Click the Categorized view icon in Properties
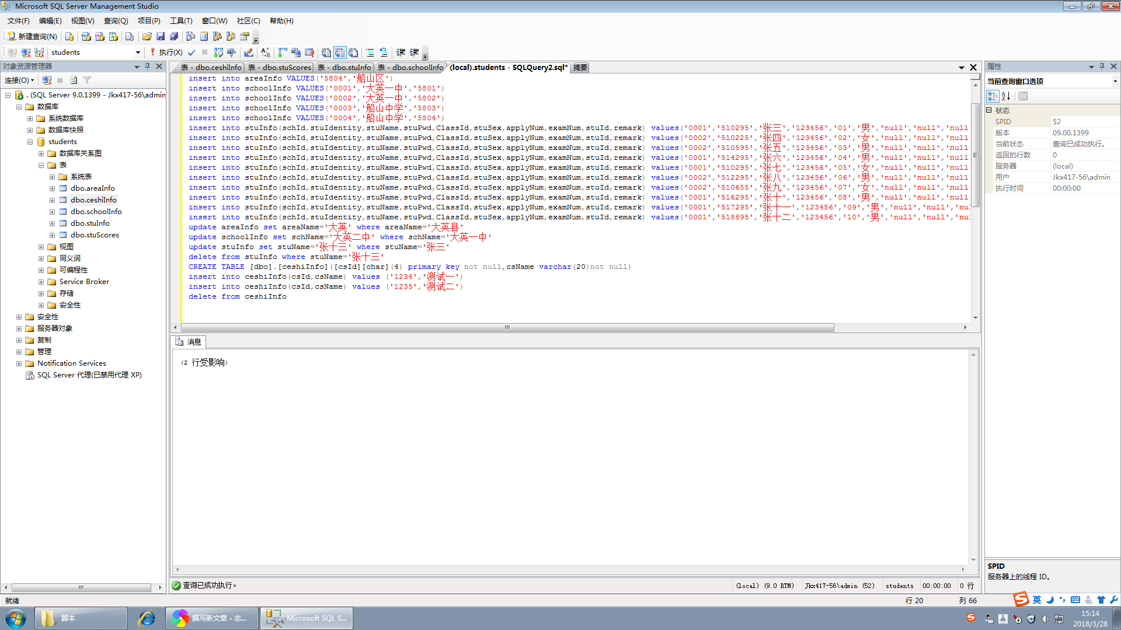This screenshot has width=1121, height=630. coord(993,96)
